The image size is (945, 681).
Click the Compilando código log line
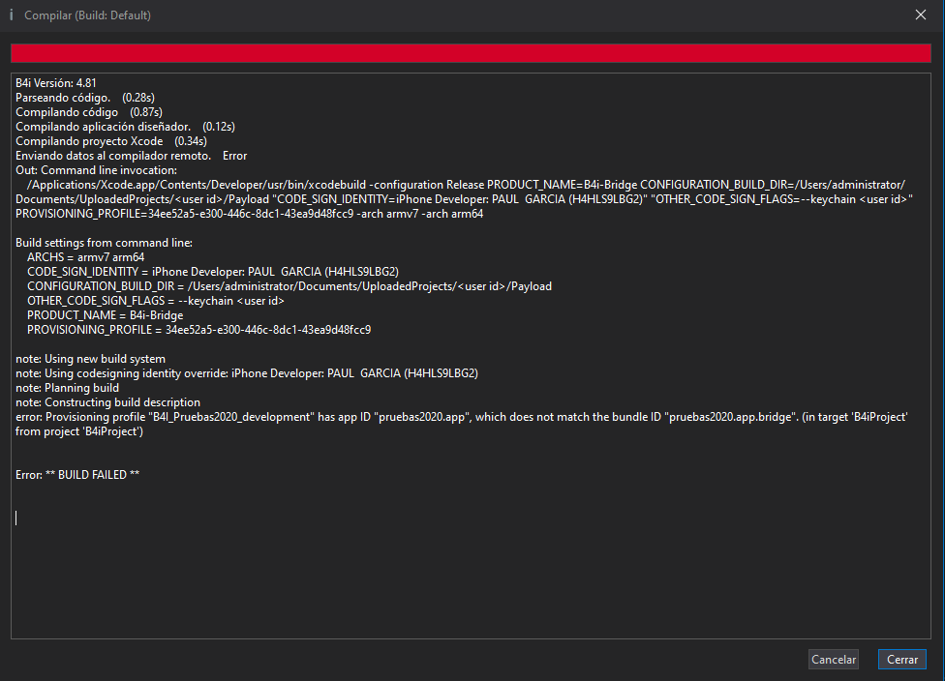88,112
